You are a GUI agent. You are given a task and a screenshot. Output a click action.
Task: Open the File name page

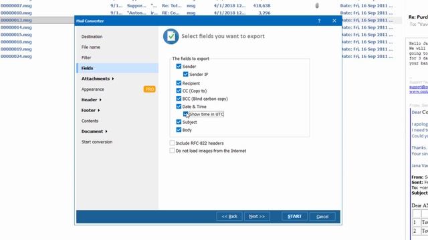[x=91, y=47]
